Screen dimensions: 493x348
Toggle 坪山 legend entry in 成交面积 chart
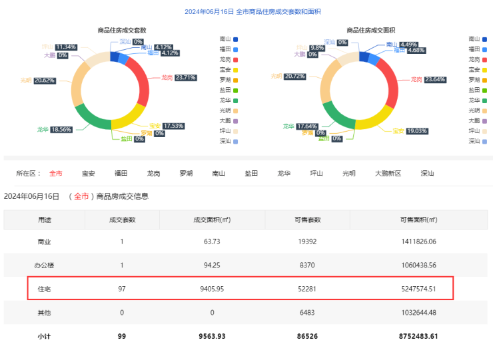pos(479,131)
